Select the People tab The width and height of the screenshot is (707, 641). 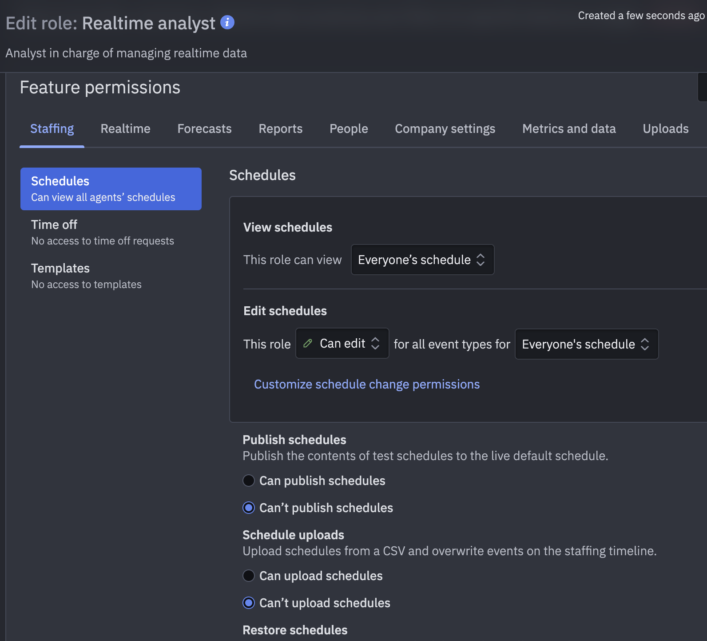pyautogui.click(x=349, y=128)
